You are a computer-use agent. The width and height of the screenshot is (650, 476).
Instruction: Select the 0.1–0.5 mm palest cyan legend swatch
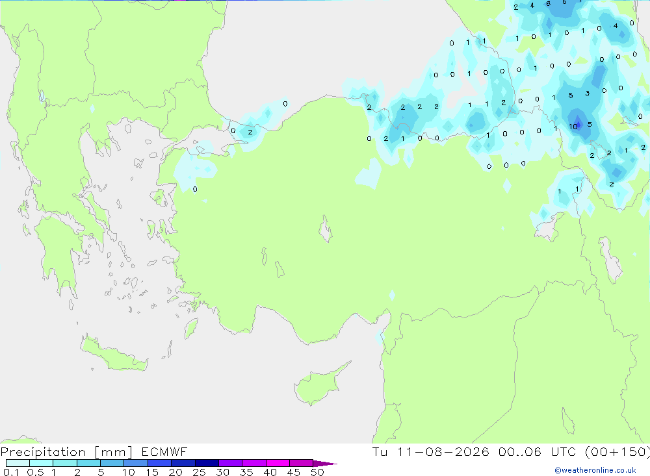coord(18,463)
